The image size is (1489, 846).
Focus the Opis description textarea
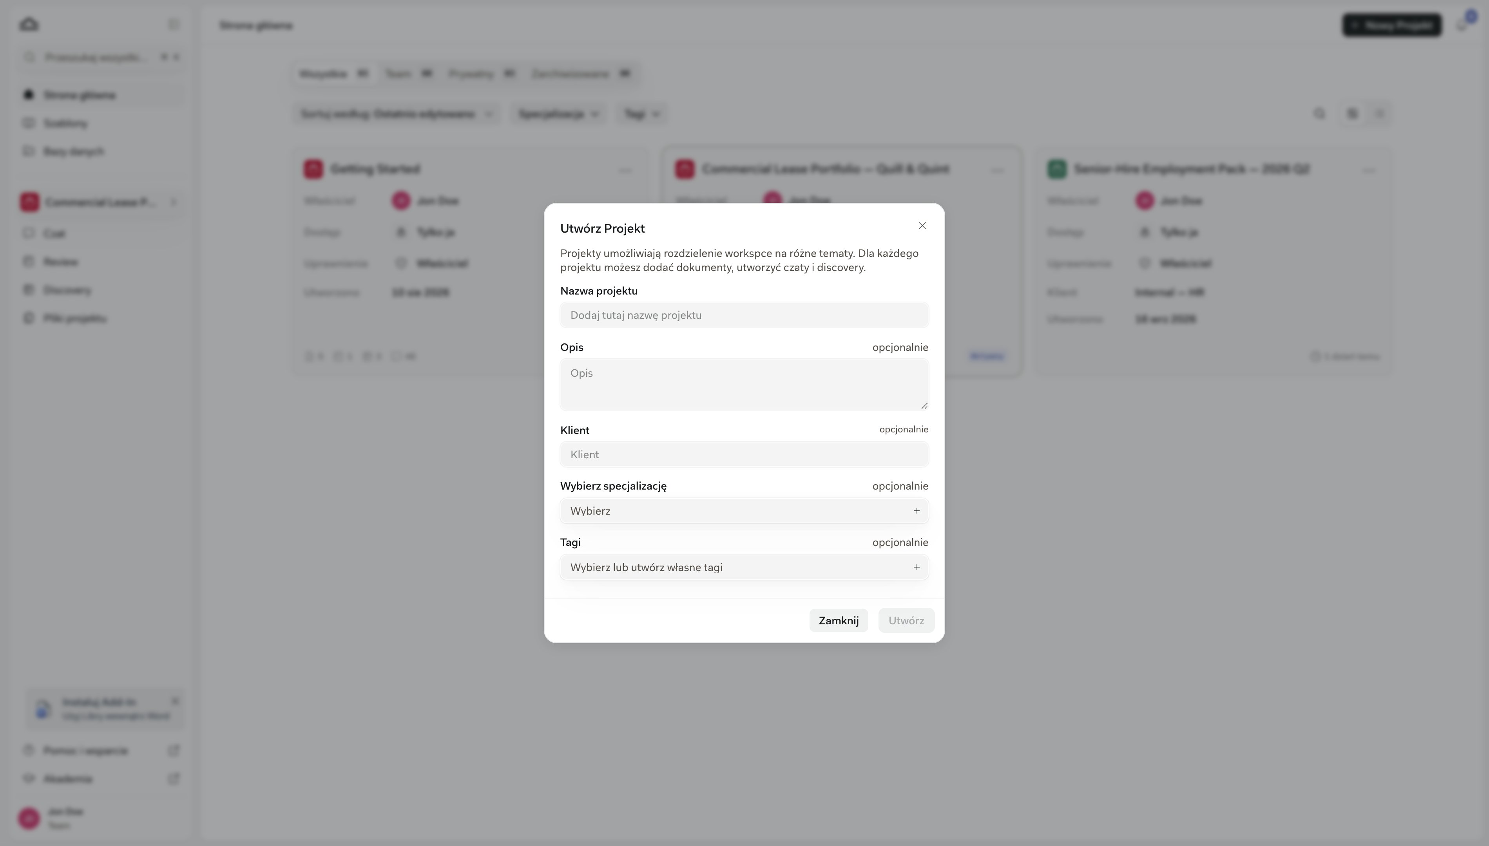click(744, 385)
